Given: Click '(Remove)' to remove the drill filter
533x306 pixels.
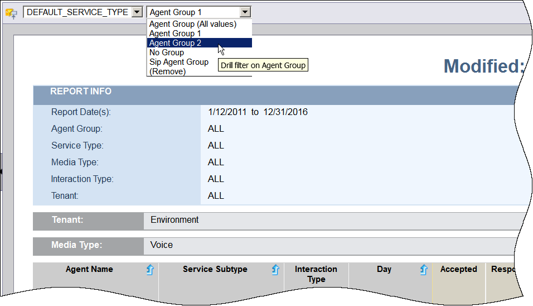Looking at the screenshot, I should tap(167, 71).
